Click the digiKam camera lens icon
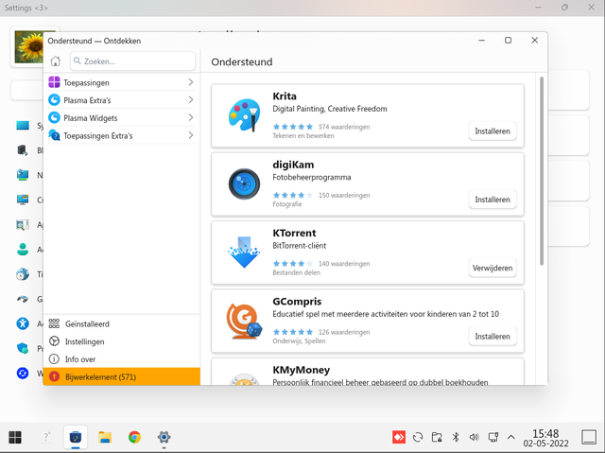 tap(244, 183)
